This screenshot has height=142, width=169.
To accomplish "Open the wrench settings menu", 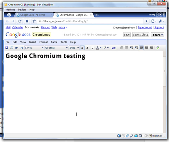I will point(162,21).
